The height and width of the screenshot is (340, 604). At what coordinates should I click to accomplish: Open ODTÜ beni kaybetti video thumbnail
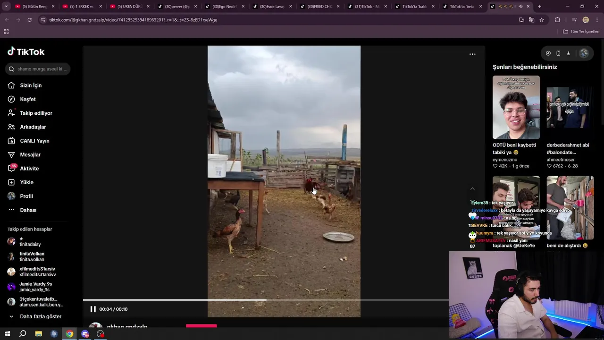(x=516, y=108)
